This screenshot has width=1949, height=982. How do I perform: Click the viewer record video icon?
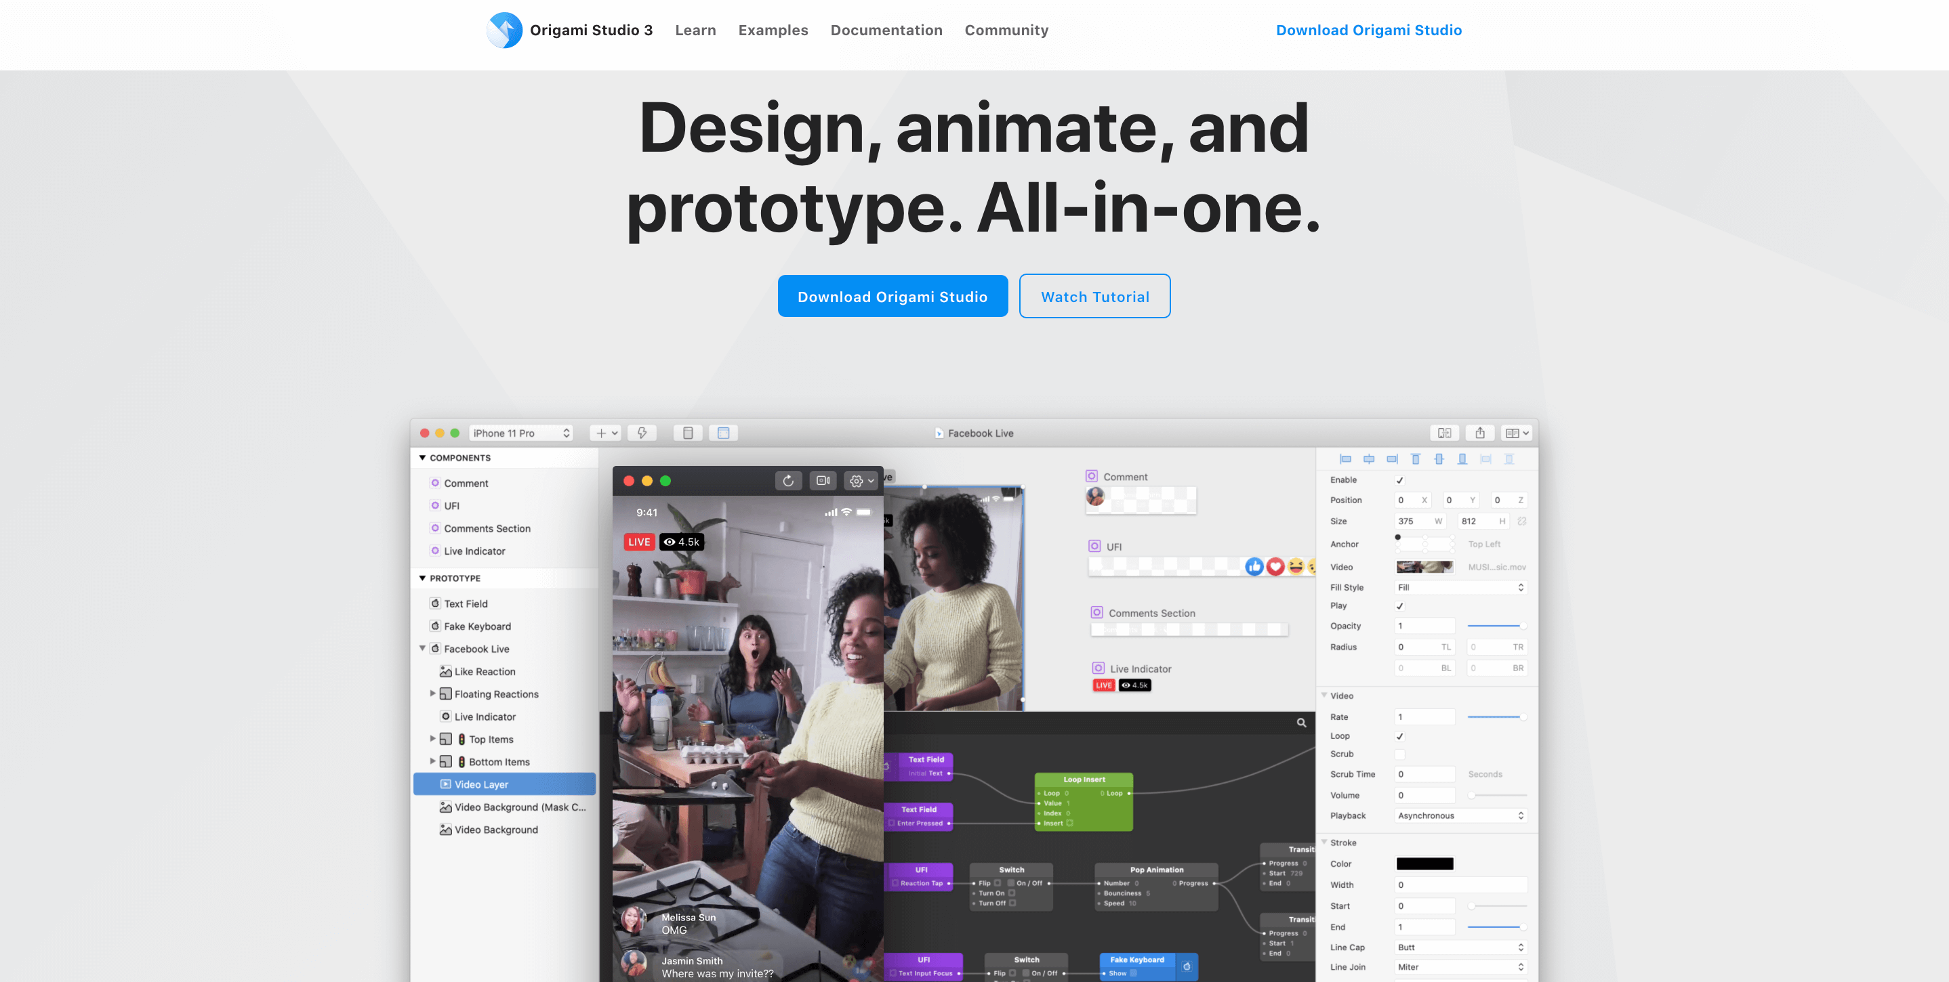pyautogui.click(x=823, y=481)
